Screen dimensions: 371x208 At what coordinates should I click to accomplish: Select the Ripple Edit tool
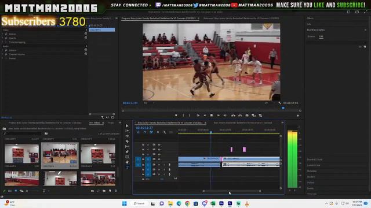(x=127, y=136)
